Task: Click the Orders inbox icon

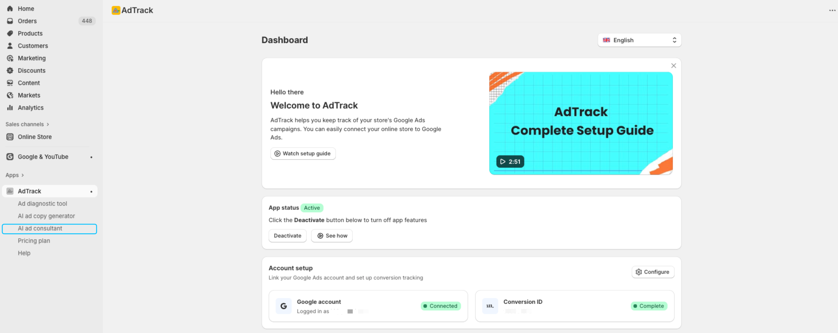Action: point(10,21)
